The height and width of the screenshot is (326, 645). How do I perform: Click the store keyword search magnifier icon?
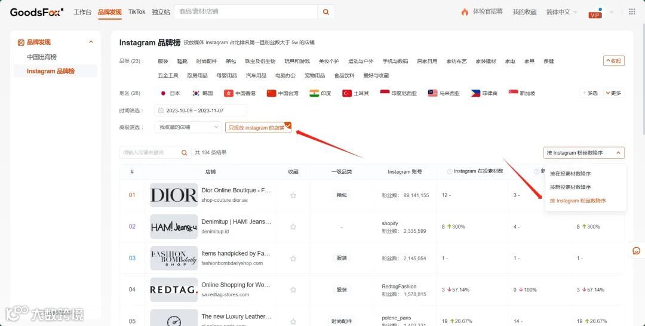click(185, 152)
